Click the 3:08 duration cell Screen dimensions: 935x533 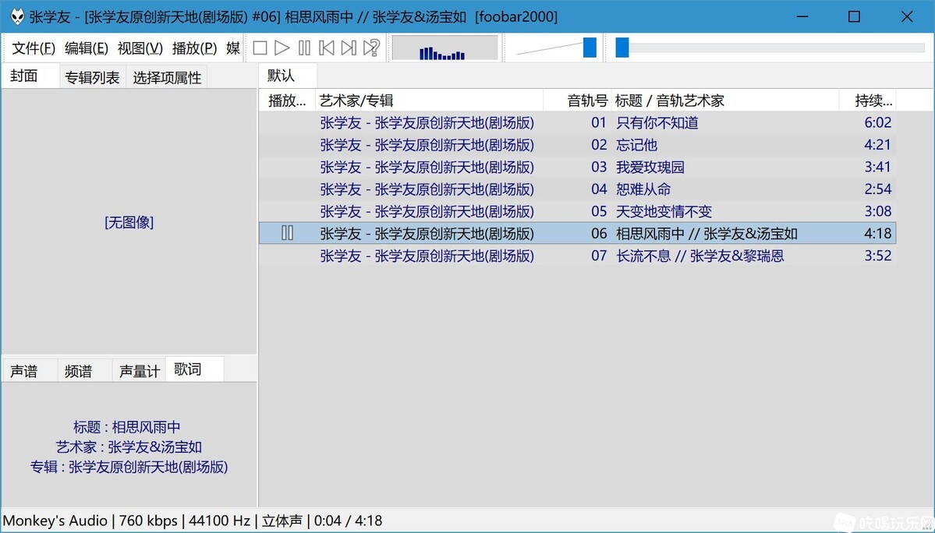click(878, 211)
